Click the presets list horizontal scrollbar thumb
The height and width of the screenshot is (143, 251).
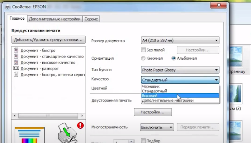coord(48,116)
